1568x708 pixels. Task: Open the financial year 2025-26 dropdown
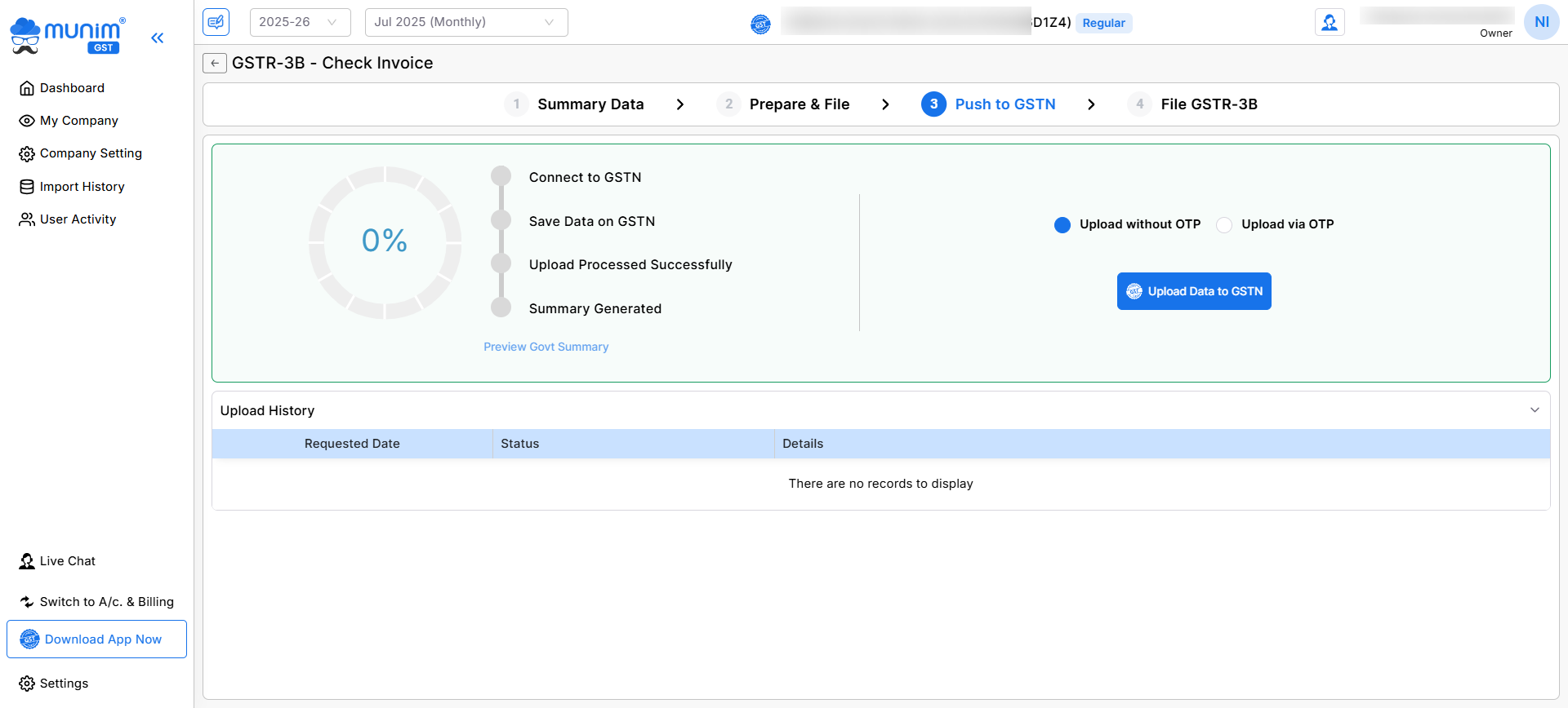point(300,22)
